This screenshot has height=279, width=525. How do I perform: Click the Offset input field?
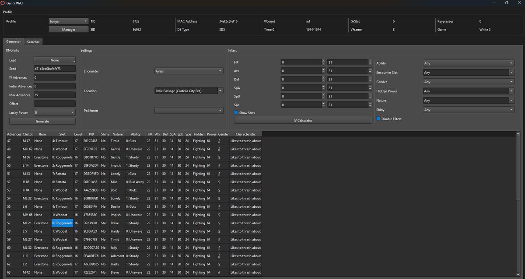coord(55,104)
